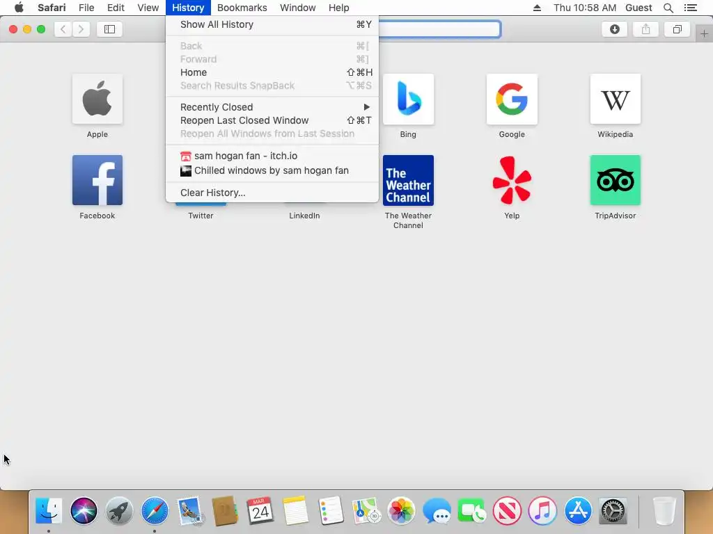Open Notes app in Dock
Viewport: 713px width, 534px height.
[295, 510]
